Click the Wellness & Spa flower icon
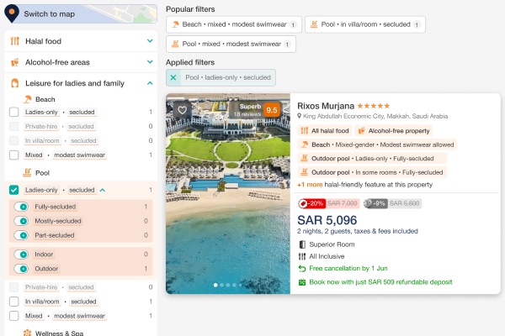Viewport: 505px width, 336px height. (28, 333)
